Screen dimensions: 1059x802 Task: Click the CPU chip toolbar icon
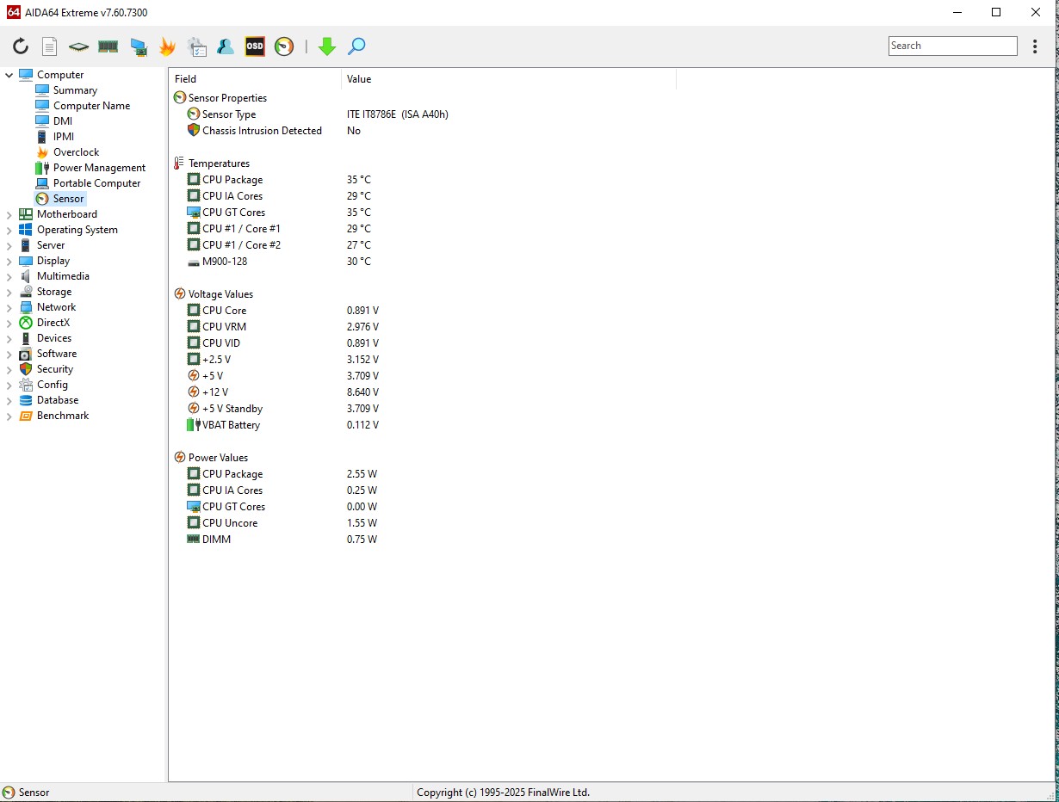[78, 46]
